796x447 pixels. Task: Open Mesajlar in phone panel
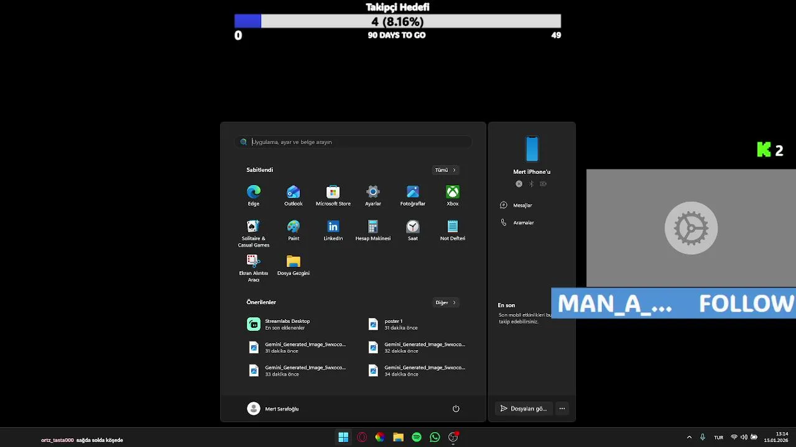(517, 205)
